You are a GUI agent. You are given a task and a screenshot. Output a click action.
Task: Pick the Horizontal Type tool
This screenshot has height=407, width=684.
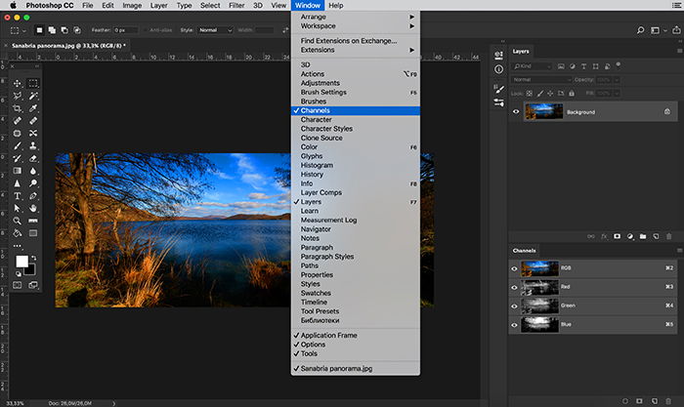tap(17, 196)
